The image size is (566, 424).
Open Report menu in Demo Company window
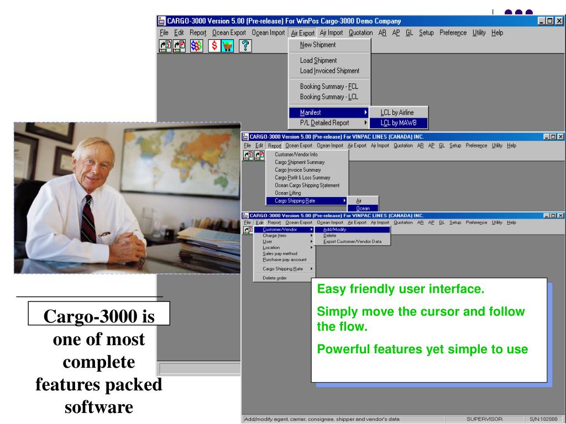tap(198, 33)
